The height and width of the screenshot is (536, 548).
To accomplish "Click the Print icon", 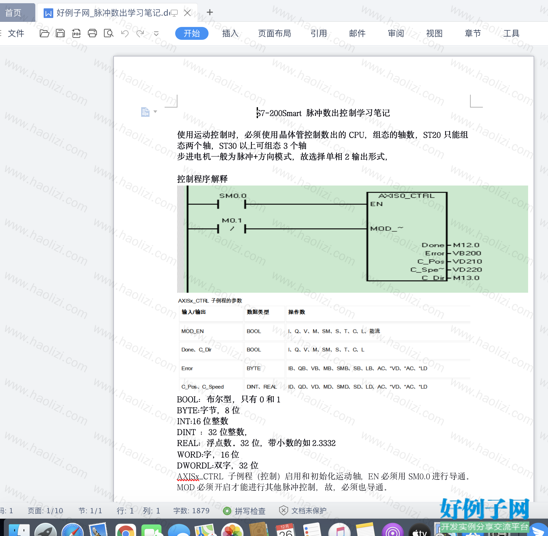I will (92, 33).
